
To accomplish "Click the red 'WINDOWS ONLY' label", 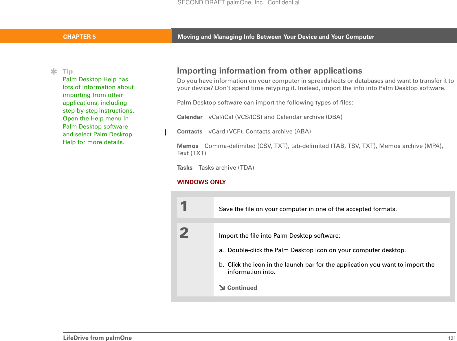I will [201, 182].
